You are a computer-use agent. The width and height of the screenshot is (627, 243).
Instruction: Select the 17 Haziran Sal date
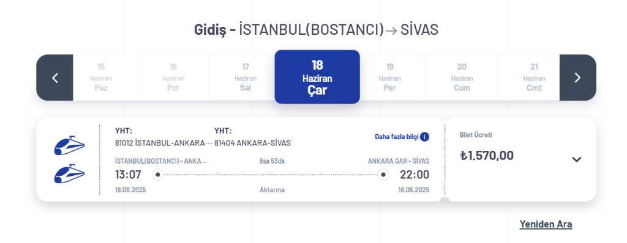click(x=245, y=78)
